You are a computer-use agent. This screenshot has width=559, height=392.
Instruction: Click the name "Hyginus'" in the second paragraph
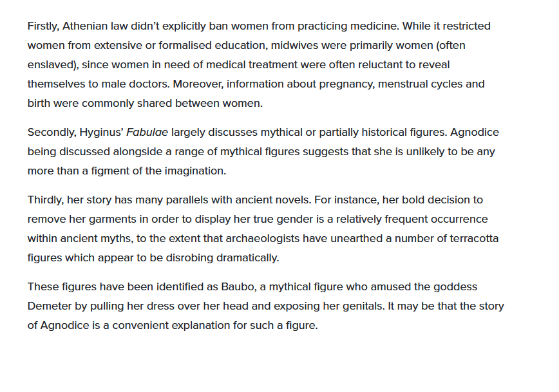coord(101,133)
